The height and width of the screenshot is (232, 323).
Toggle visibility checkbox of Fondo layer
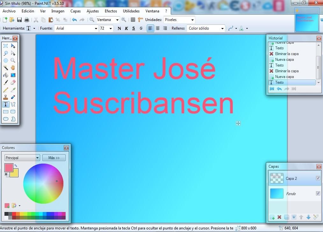[x=318, y=193]
